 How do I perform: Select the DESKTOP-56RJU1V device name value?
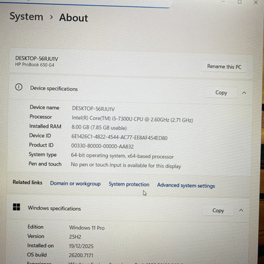pos(93,109)
